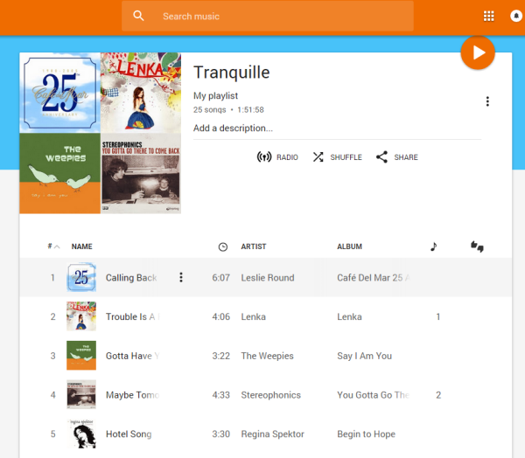Start radio from this playlist

[277, 157]
